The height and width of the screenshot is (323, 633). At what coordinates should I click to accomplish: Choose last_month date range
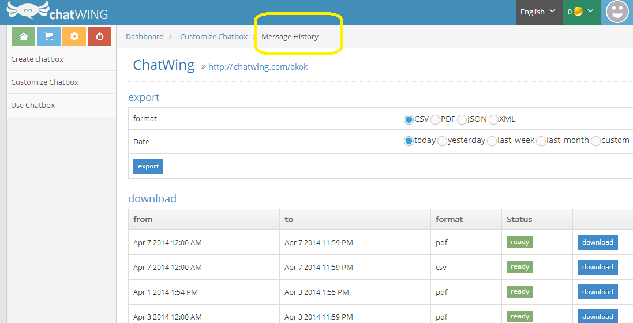(x=541, y=141)
